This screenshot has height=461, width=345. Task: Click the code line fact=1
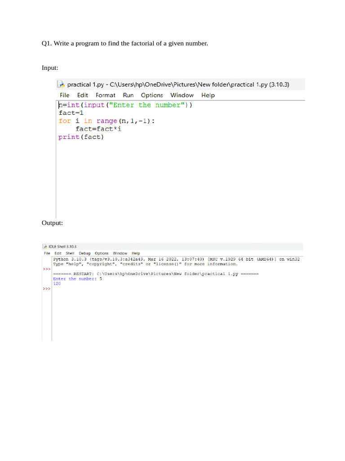click(71, 113)
